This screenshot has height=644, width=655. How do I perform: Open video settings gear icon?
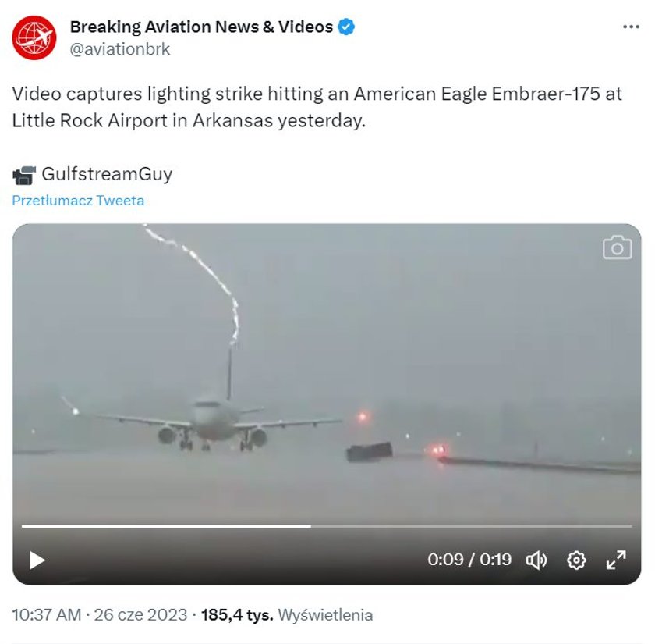[x=576, y=560]
